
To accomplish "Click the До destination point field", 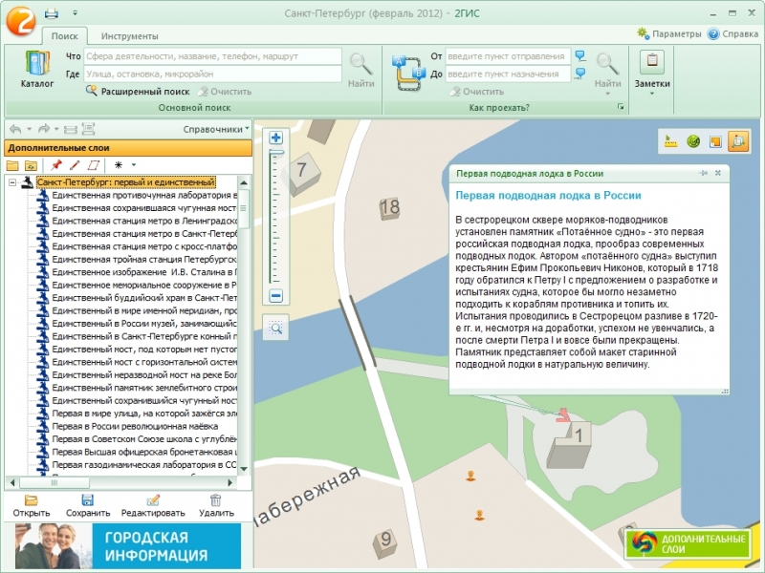I will coord(508,74).
